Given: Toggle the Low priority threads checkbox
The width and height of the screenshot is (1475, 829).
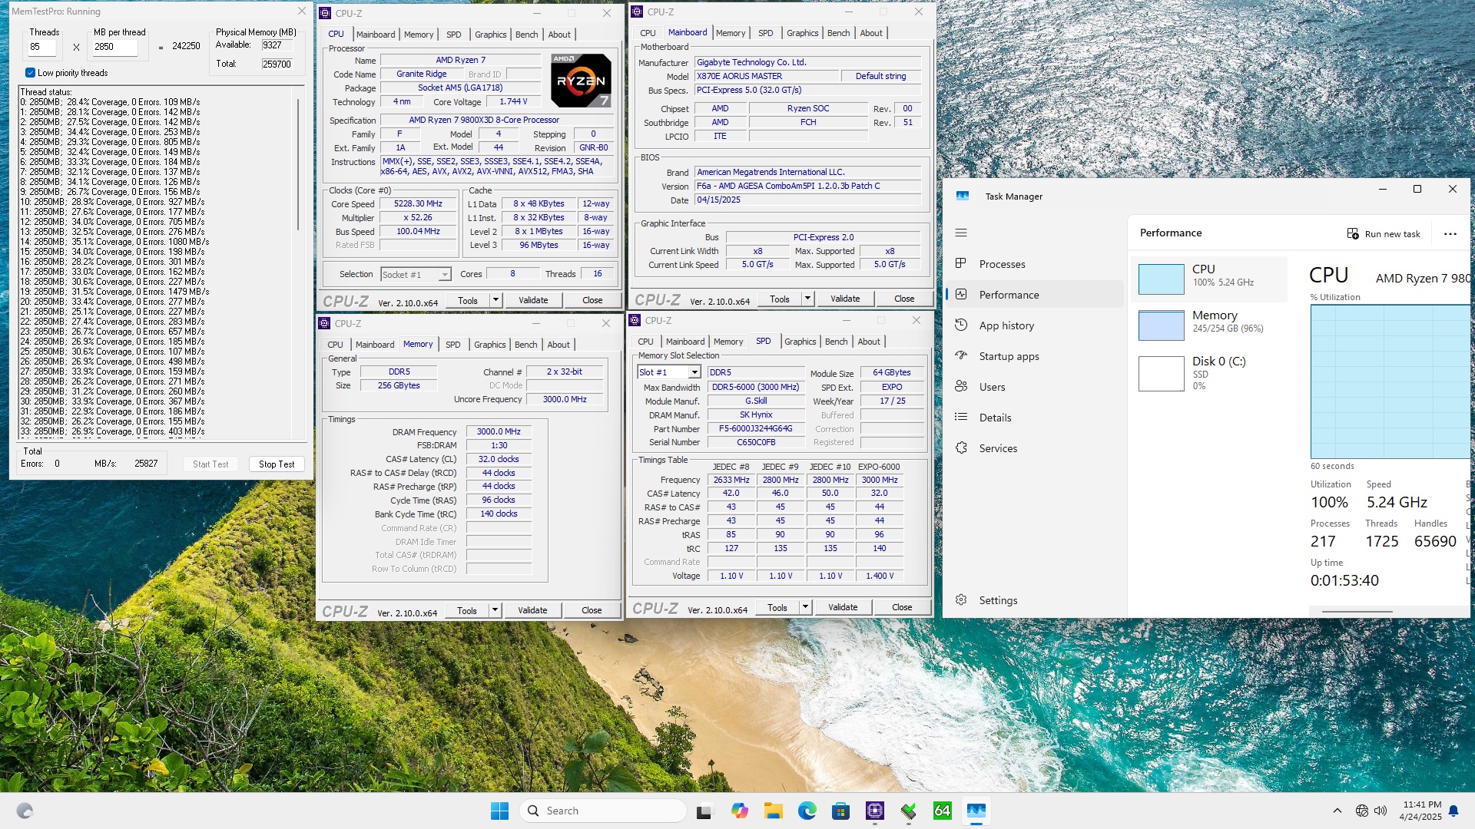Looking at the screenshot, I should coord(30,73).
